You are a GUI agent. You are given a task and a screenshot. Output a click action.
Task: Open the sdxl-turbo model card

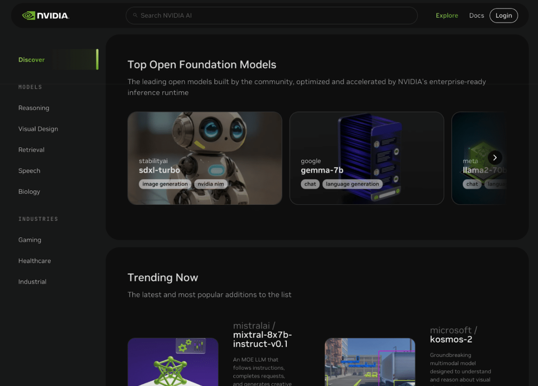(x=205, y=158)
